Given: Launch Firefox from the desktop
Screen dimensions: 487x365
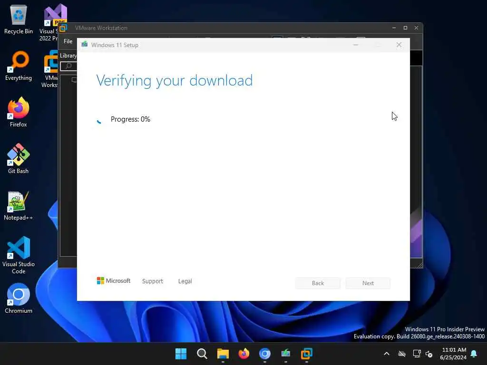Looking at the screenshot, I should click(19, 112).
